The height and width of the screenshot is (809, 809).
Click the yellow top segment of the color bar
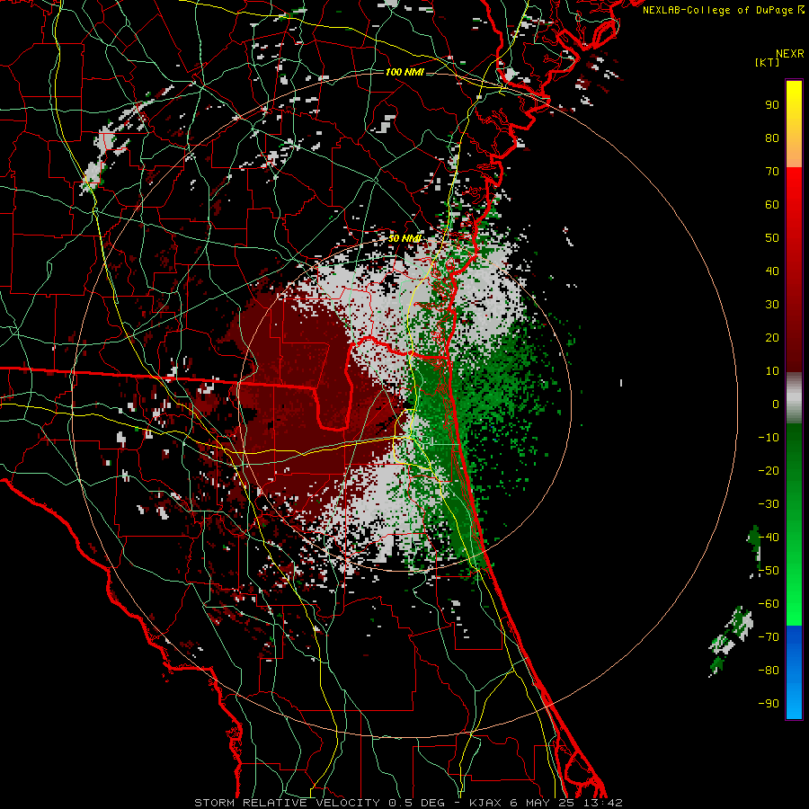pos(794,124)
